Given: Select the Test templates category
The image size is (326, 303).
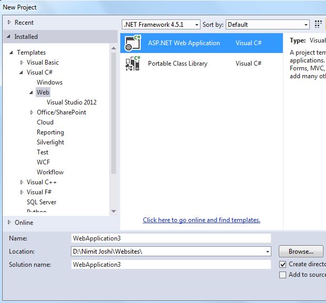Looking at the screenshot, I should [x=43, y=152].
